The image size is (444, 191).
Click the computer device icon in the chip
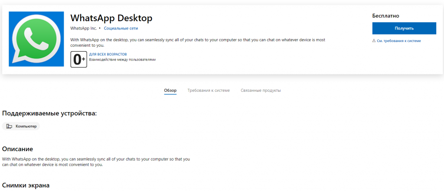pos(9,126)
